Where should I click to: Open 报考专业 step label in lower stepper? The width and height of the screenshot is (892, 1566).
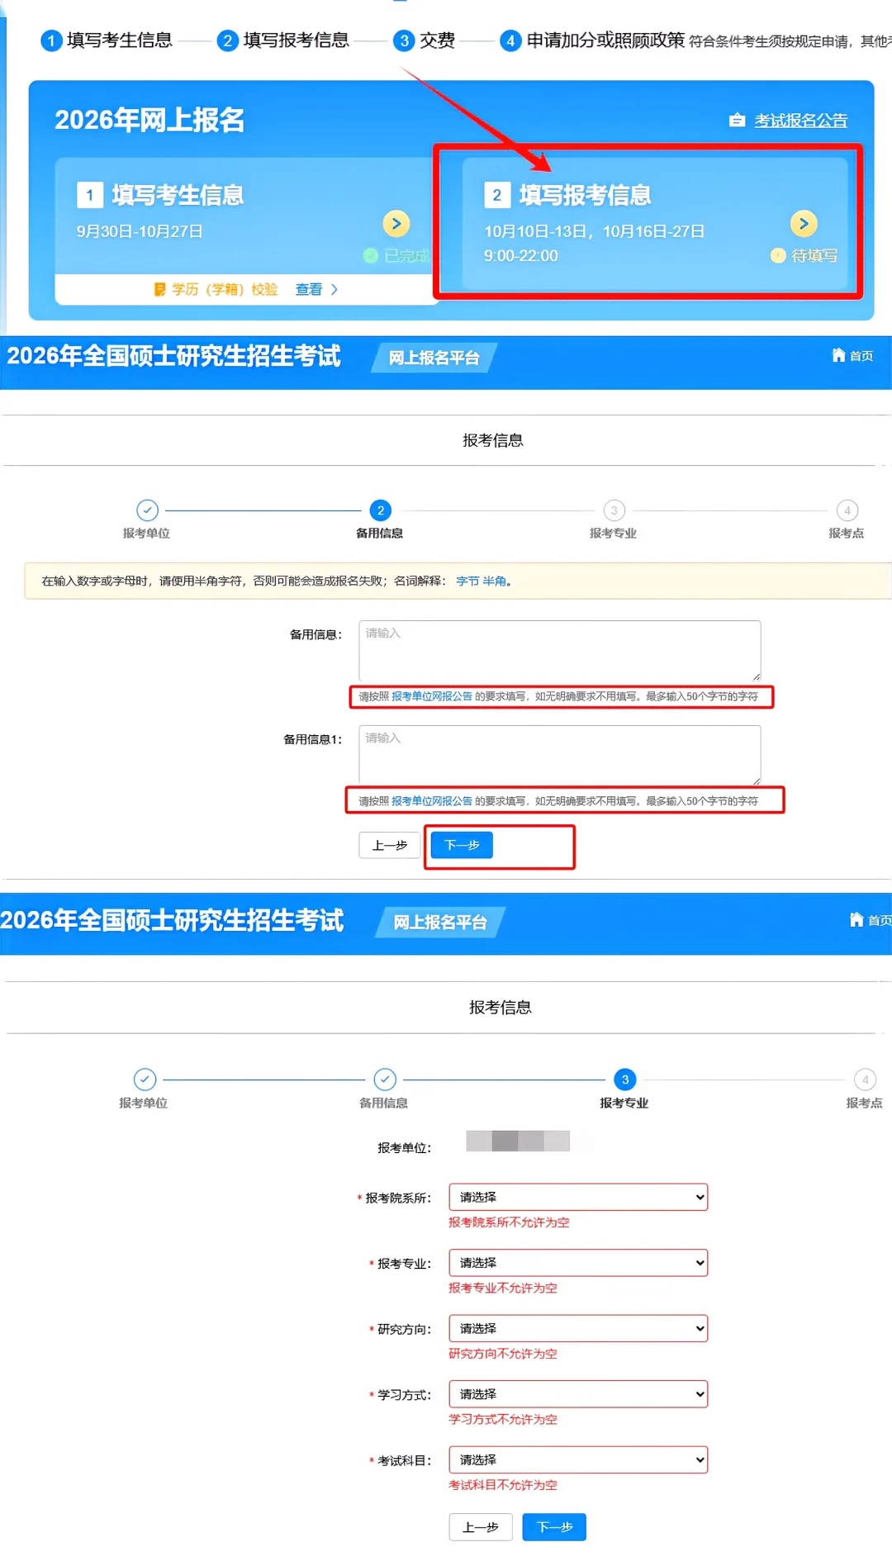624,1103
